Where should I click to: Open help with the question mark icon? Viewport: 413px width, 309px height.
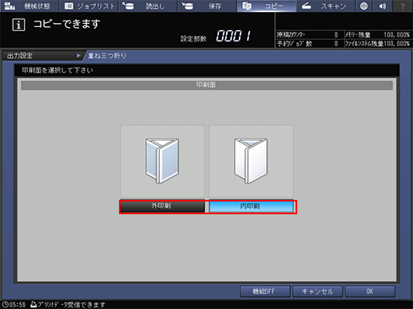(x=403, y=6)
